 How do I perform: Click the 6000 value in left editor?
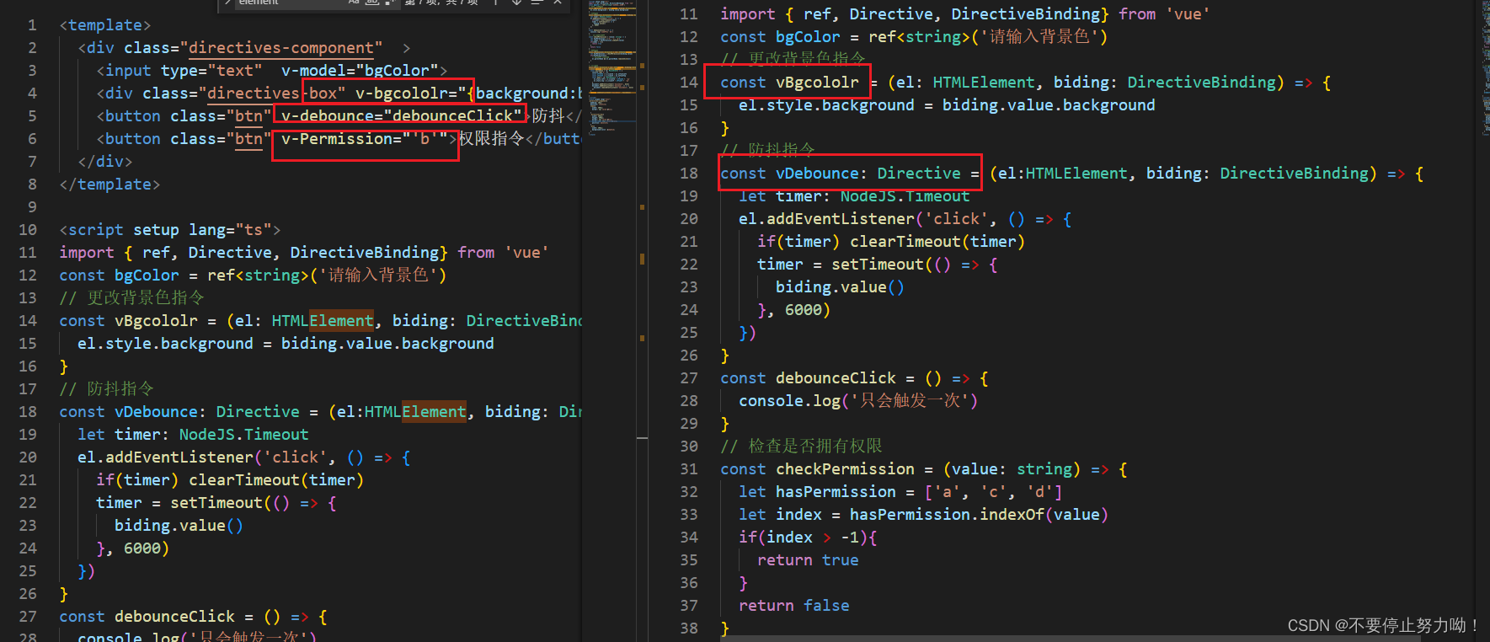pyautogui.click(x=142, y=548)
